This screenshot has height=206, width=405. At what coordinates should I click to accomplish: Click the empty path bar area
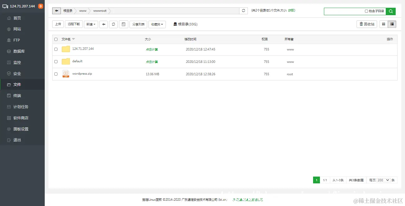tap(175, 11)
